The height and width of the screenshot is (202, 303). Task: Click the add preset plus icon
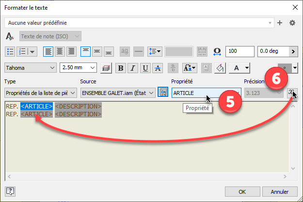coord(280,23)
